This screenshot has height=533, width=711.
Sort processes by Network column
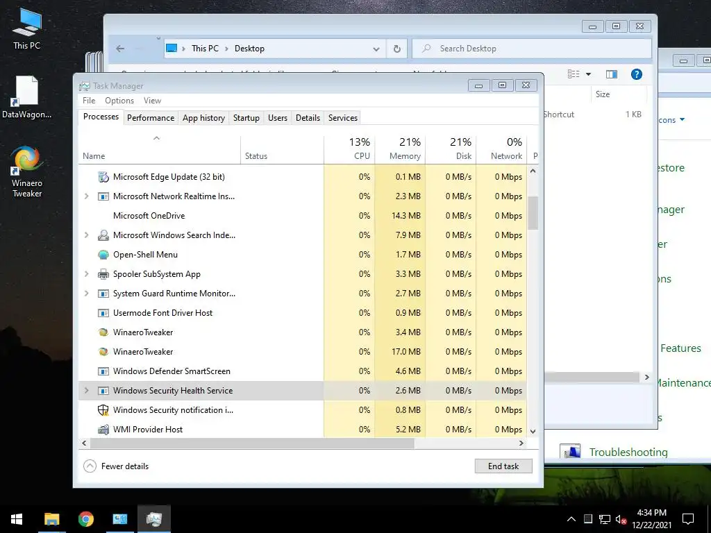tap(501, 149)
